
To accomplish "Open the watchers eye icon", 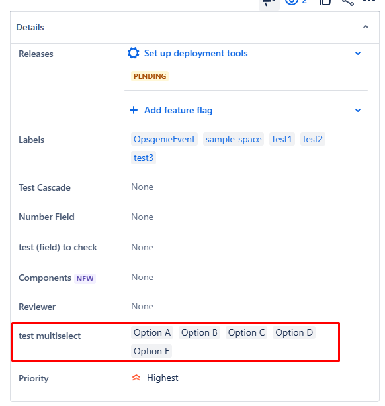I will pos(292,2).
